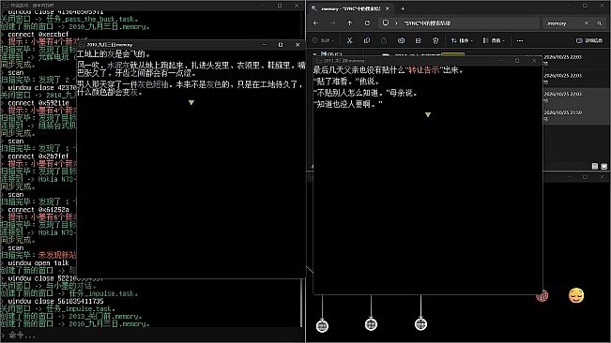The height and width of the screenshot is (343, 611).
Task: Click the yellow continue arrow in the right memory window
Action: point(428,114)
